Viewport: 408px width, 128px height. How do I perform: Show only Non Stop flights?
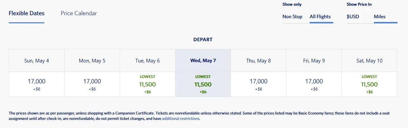click(x=292, y=17)
